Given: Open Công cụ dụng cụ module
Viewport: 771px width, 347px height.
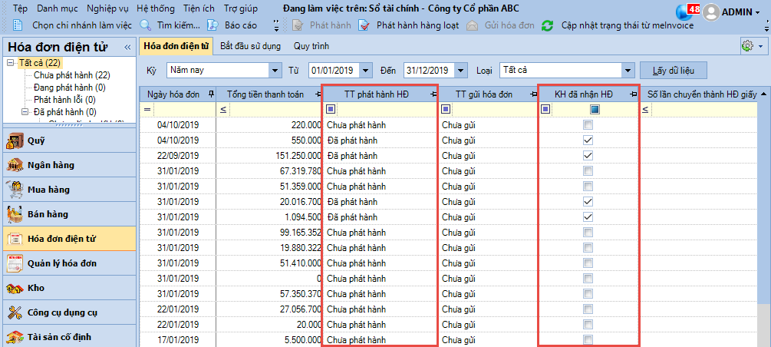Looking at the screenshot, I should point(61,312).
